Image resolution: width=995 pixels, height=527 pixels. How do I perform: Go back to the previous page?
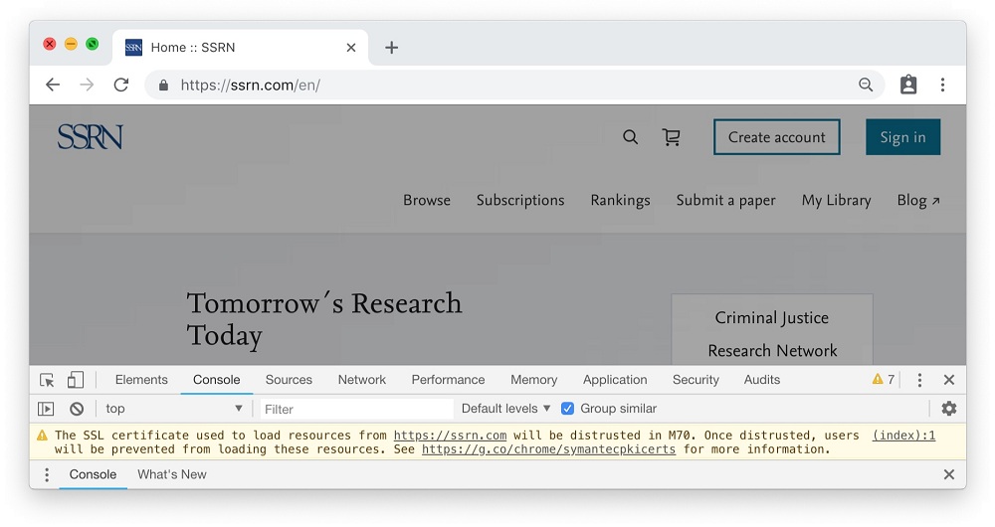(53, 85)
